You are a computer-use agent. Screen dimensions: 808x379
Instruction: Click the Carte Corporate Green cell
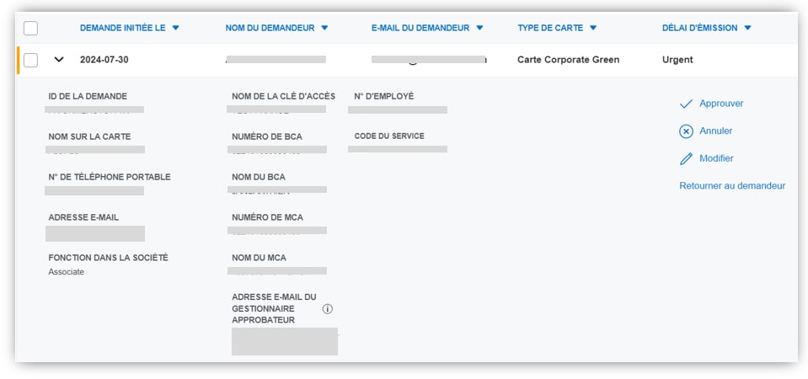(x=568, y=60)
